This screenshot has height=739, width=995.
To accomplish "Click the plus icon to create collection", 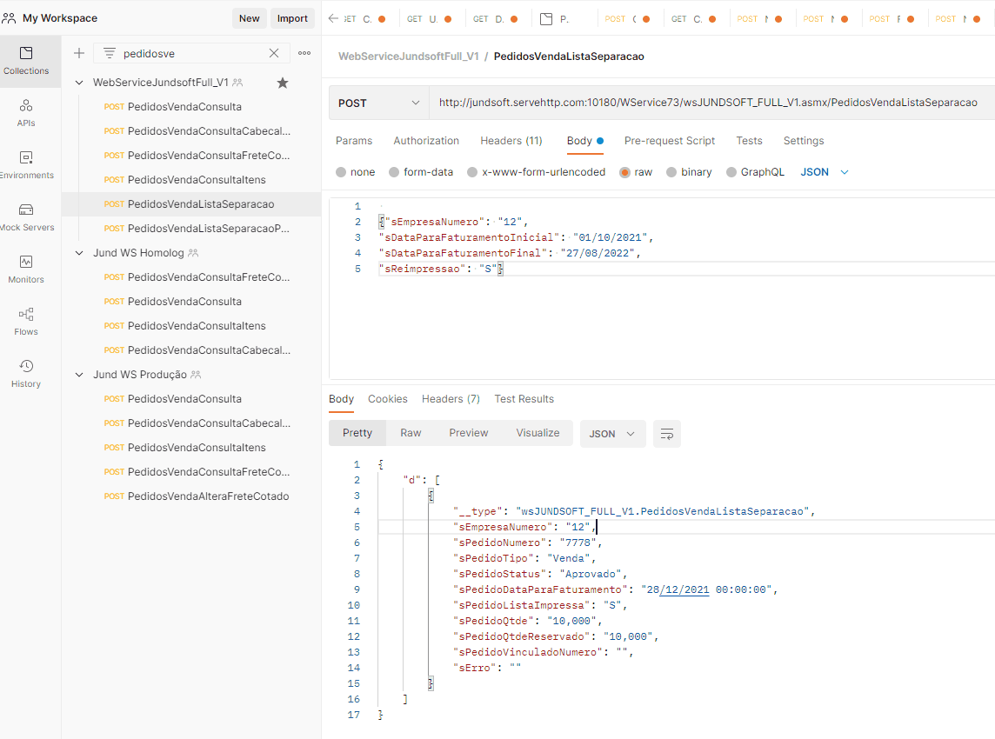I will coord(79,53).
